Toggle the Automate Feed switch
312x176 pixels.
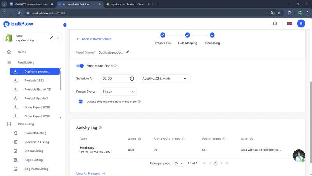click(x=80, y=66)
